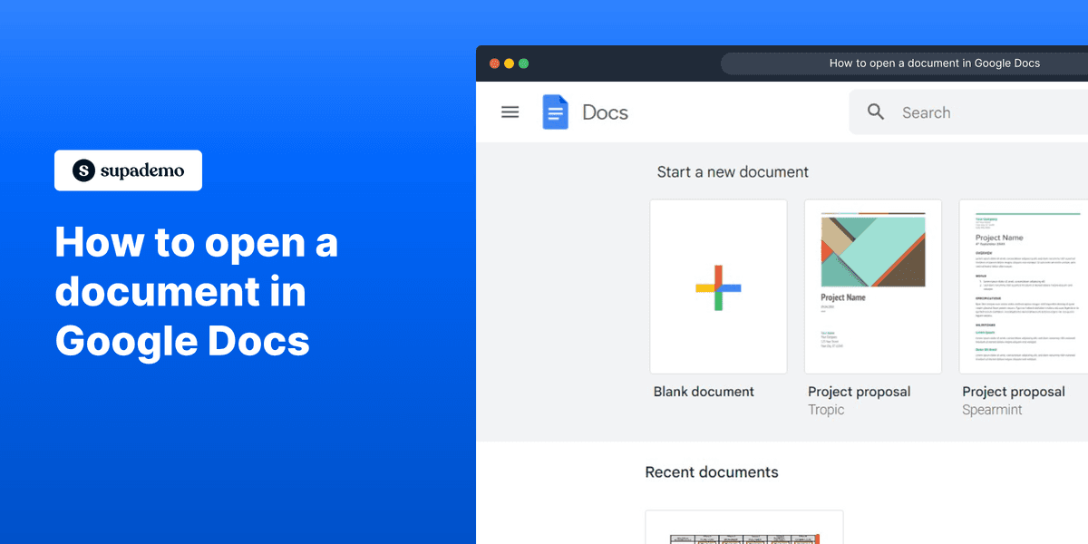Viewport: 1088px width, 544px height.
Task: Open the Project proposal Spearmint template
Action: point(1023,286)
